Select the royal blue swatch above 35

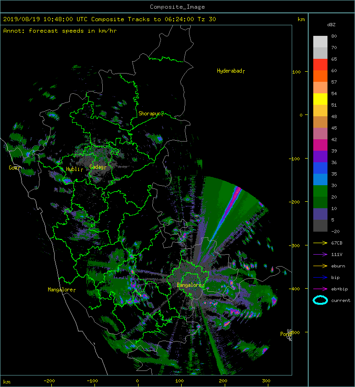pyautogui.click(x=320, y=168)
